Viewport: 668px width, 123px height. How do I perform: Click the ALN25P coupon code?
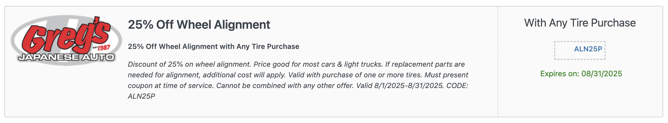[x=588, y=49]
